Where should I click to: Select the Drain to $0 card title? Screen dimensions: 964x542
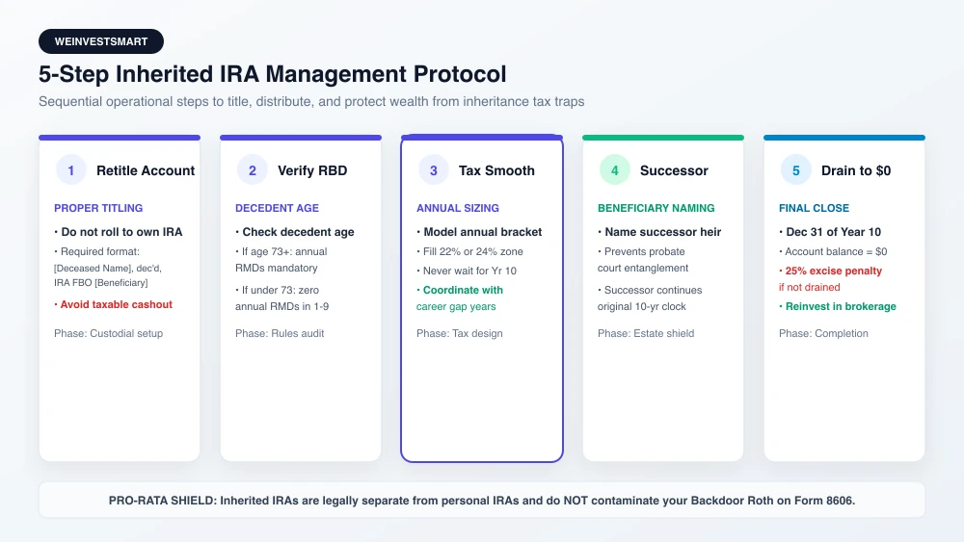coord(856,170)
